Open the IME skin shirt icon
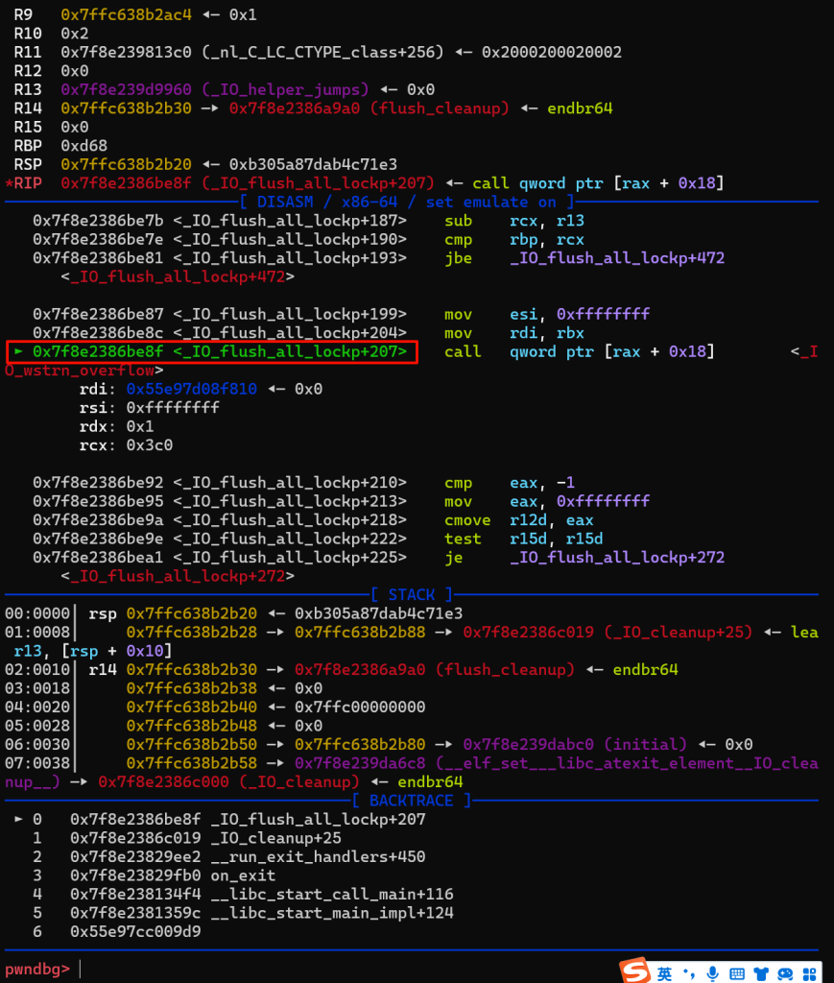The width and height of the screenshot is (834, 983). 762,971
